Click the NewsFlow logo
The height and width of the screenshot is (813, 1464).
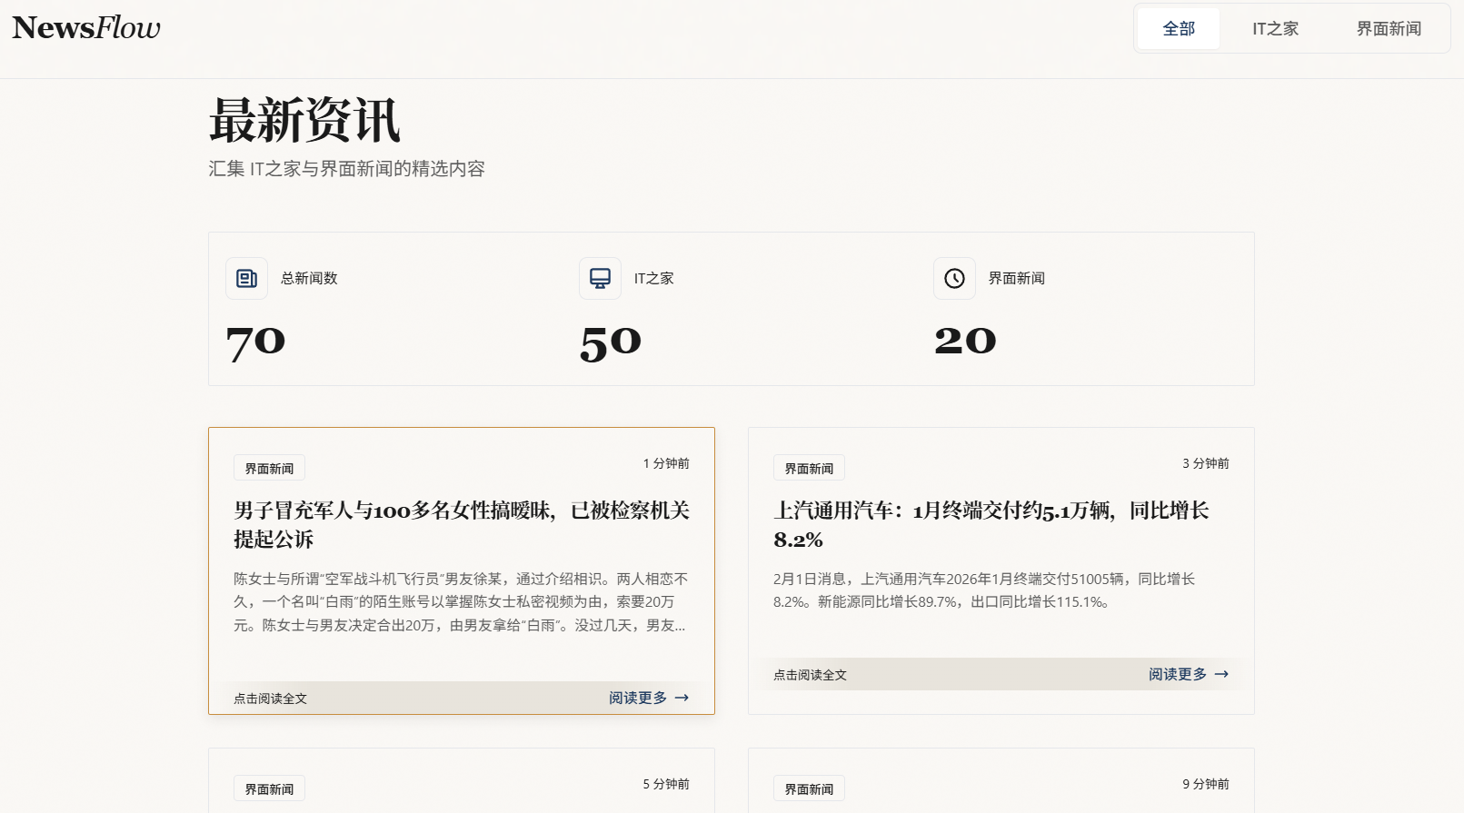pyautogui.click(x=86, y=28)
